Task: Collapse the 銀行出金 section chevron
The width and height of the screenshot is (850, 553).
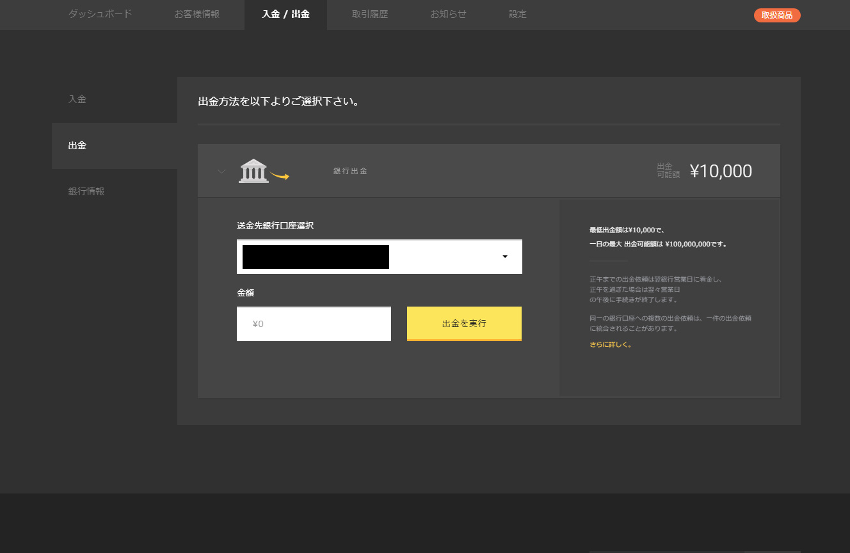Action: [x=221, y=172]
